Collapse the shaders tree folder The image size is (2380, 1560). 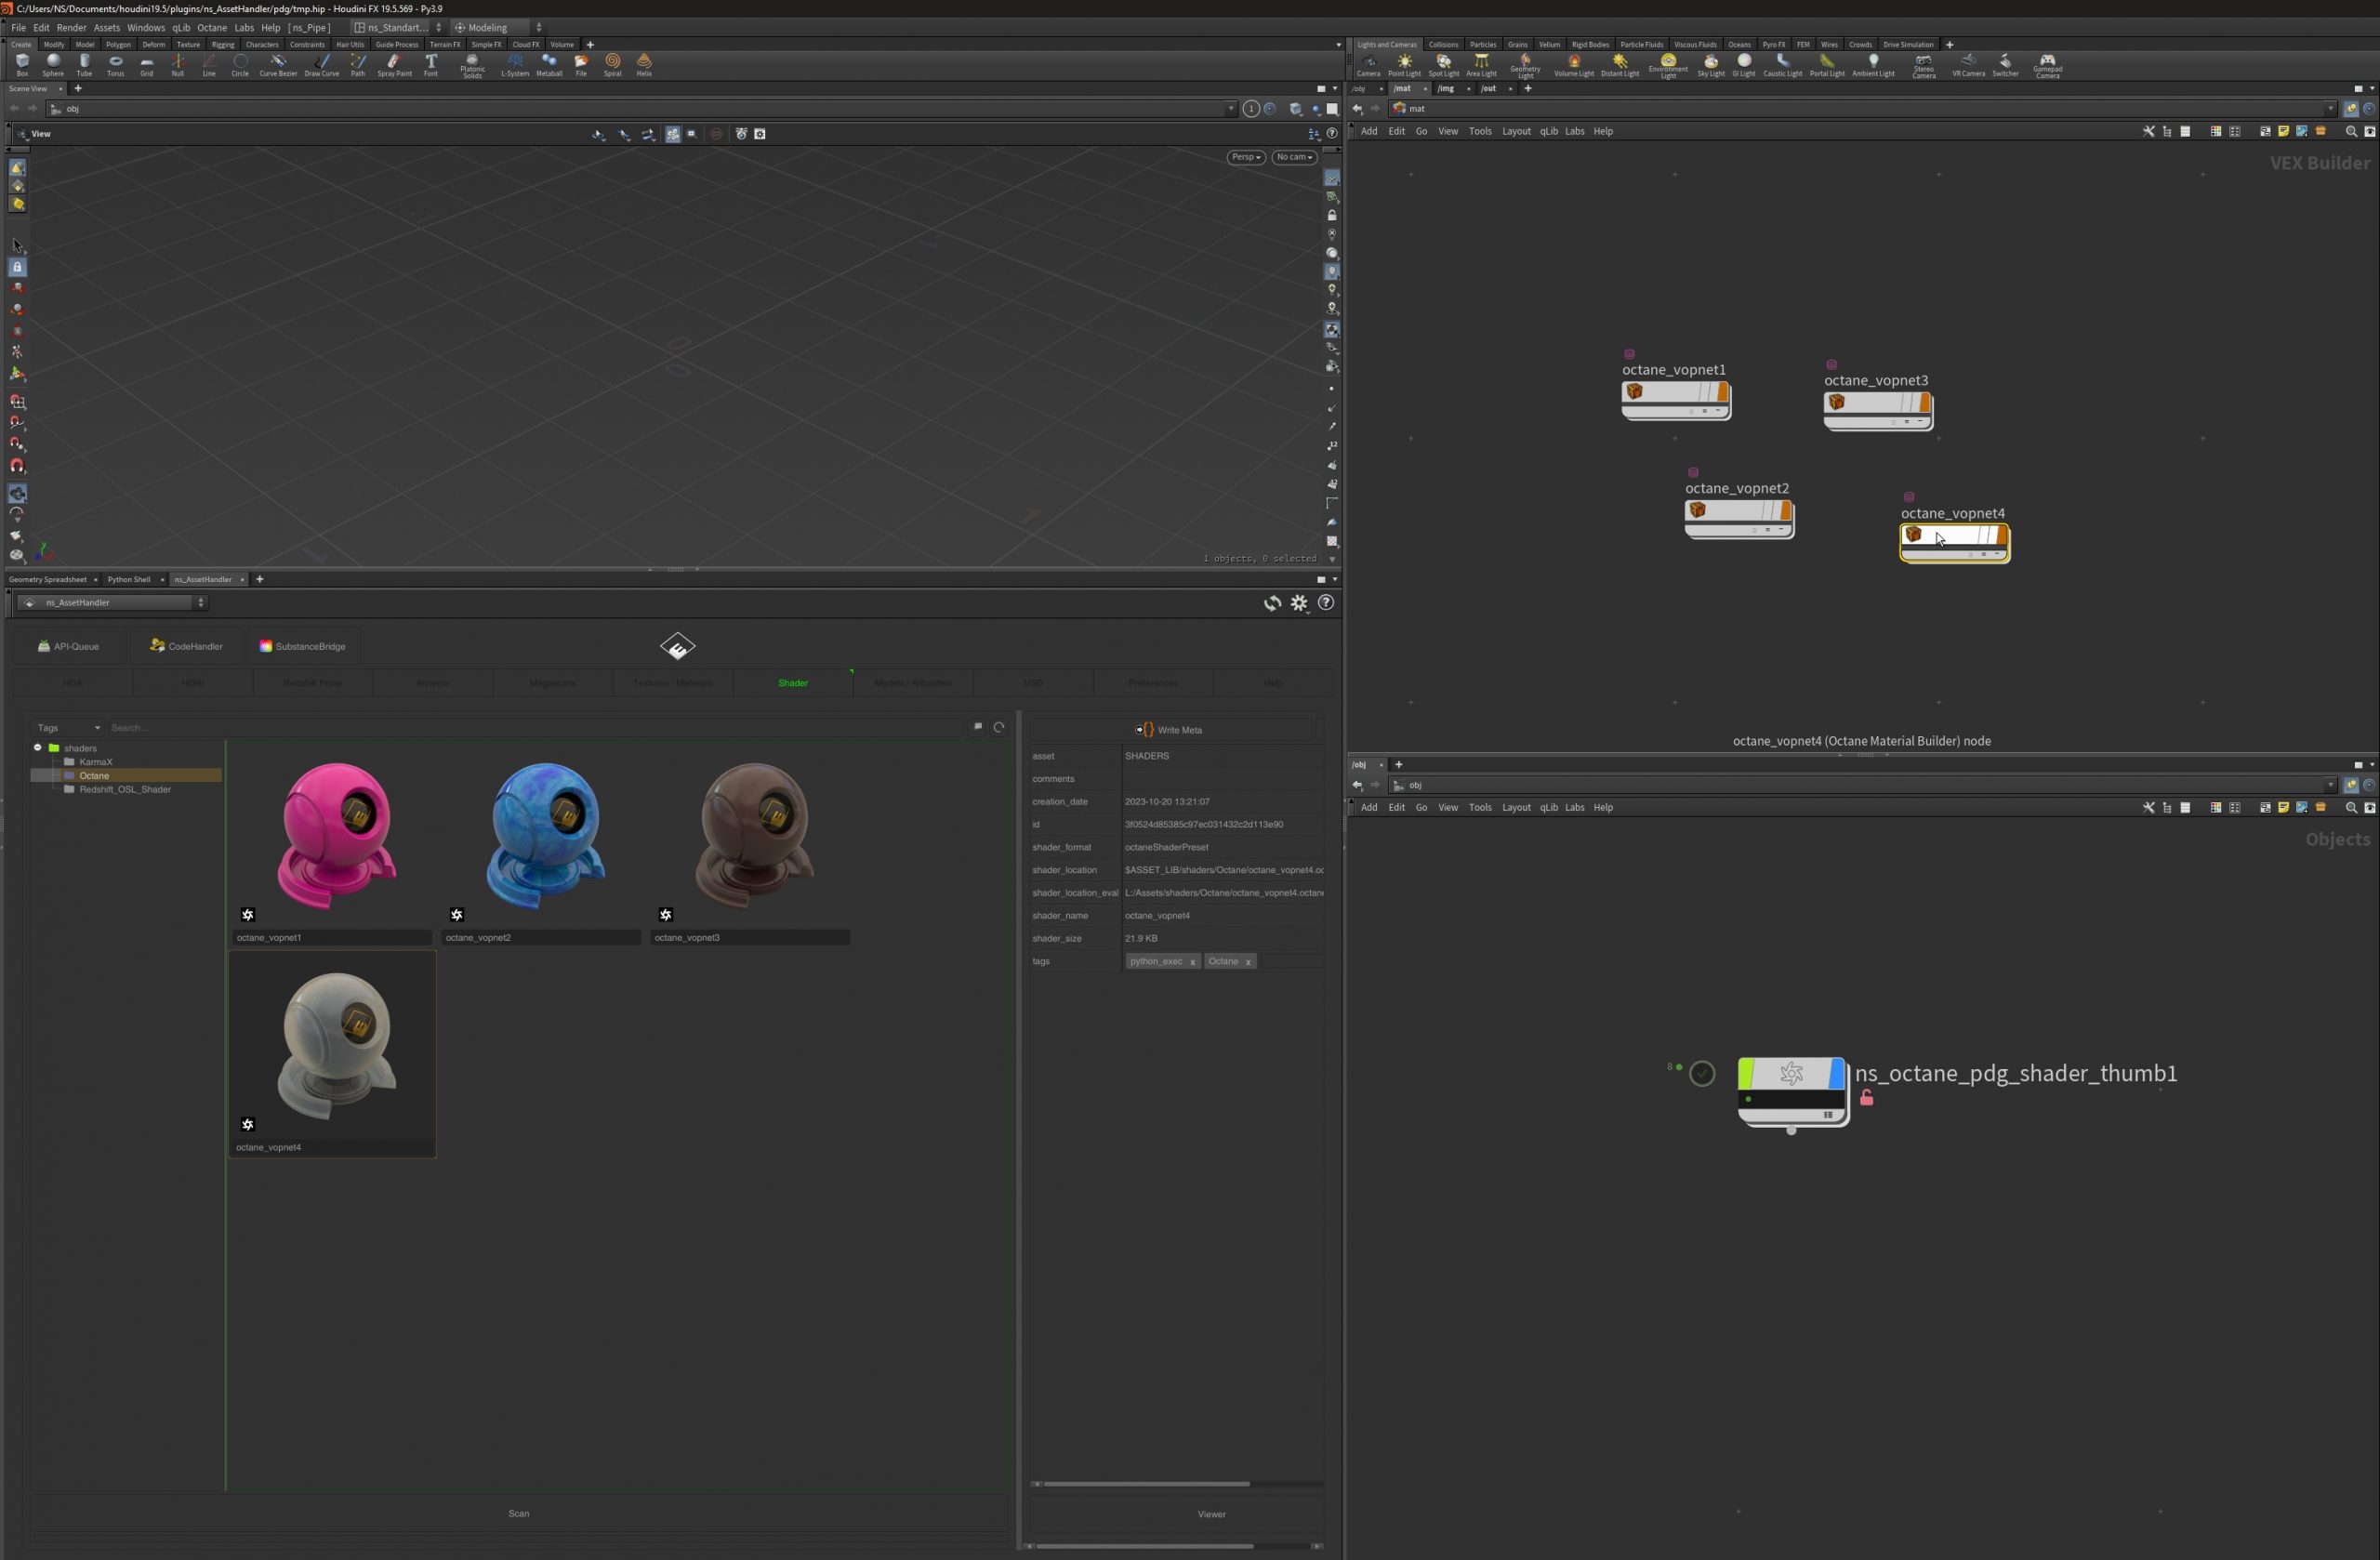[x=38, y=748]
